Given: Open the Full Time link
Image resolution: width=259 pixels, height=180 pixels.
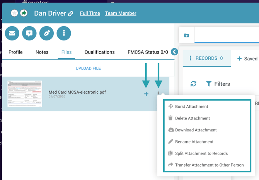Looking at the screenshot, I should coord(90,13).
